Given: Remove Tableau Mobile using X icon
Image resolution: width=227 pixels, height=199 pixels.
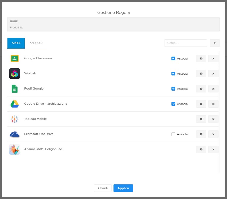Looking at the screenshot, I should 213,119.
